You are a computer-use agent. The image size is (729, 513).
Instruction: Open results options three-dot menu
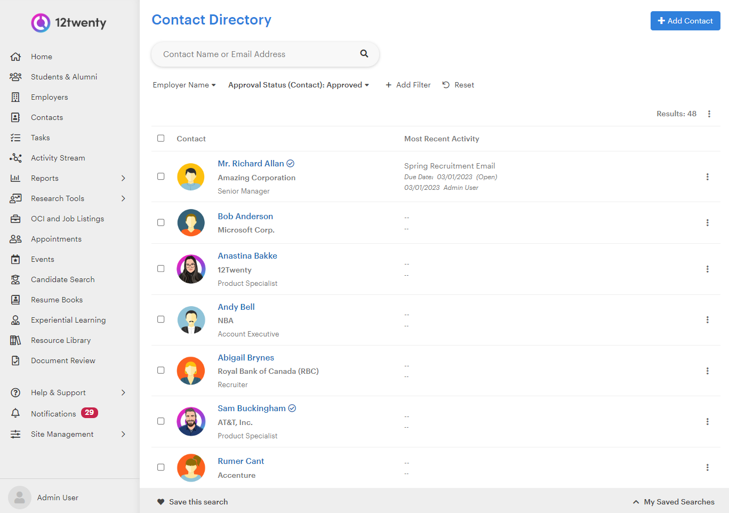pyautogui.click(x=709, y=114)
